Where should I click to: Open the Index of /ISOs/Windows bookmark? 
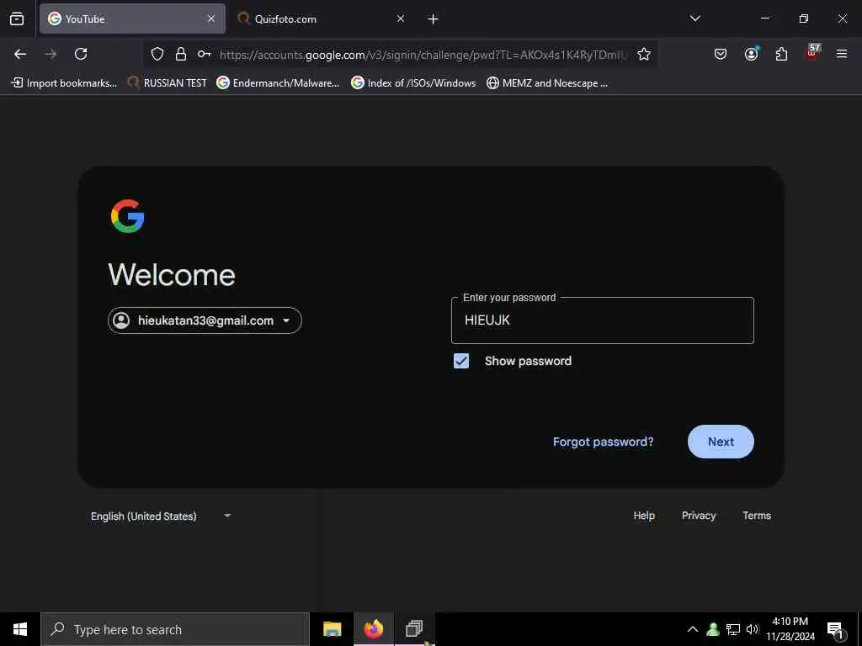413,83
